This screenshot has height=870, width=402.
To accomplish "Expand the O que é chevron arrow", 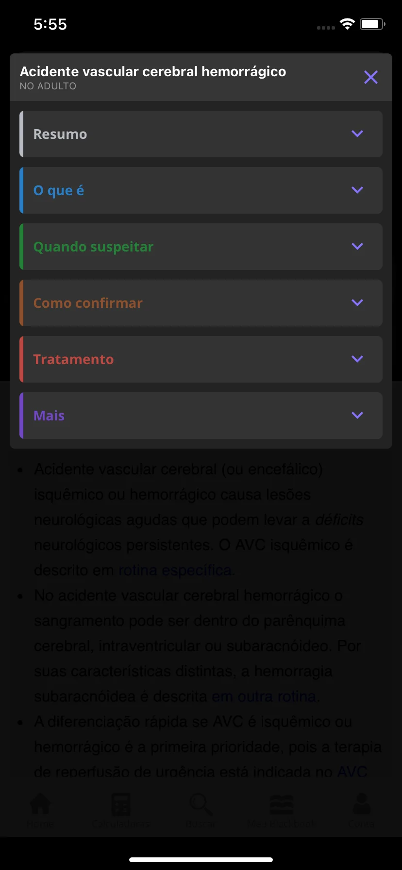I will tap(357, 190).
